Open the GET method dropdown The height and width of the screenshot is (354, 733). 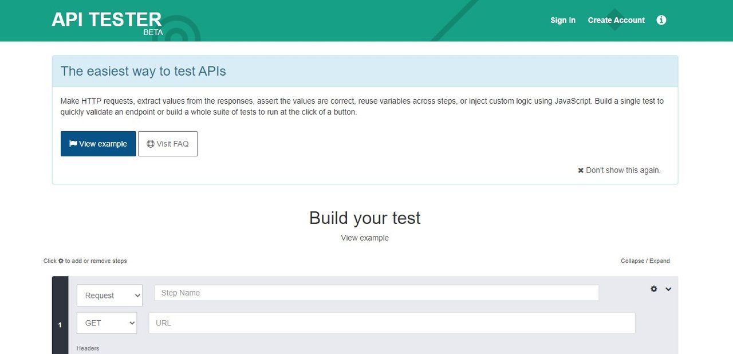[107, 322]
